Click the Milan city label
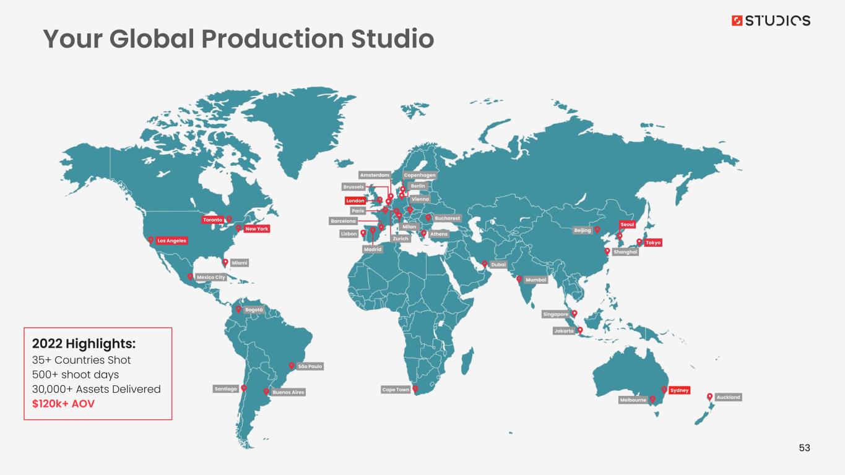Viewport: 845px width, 475px height. click(x=410, y=228)
